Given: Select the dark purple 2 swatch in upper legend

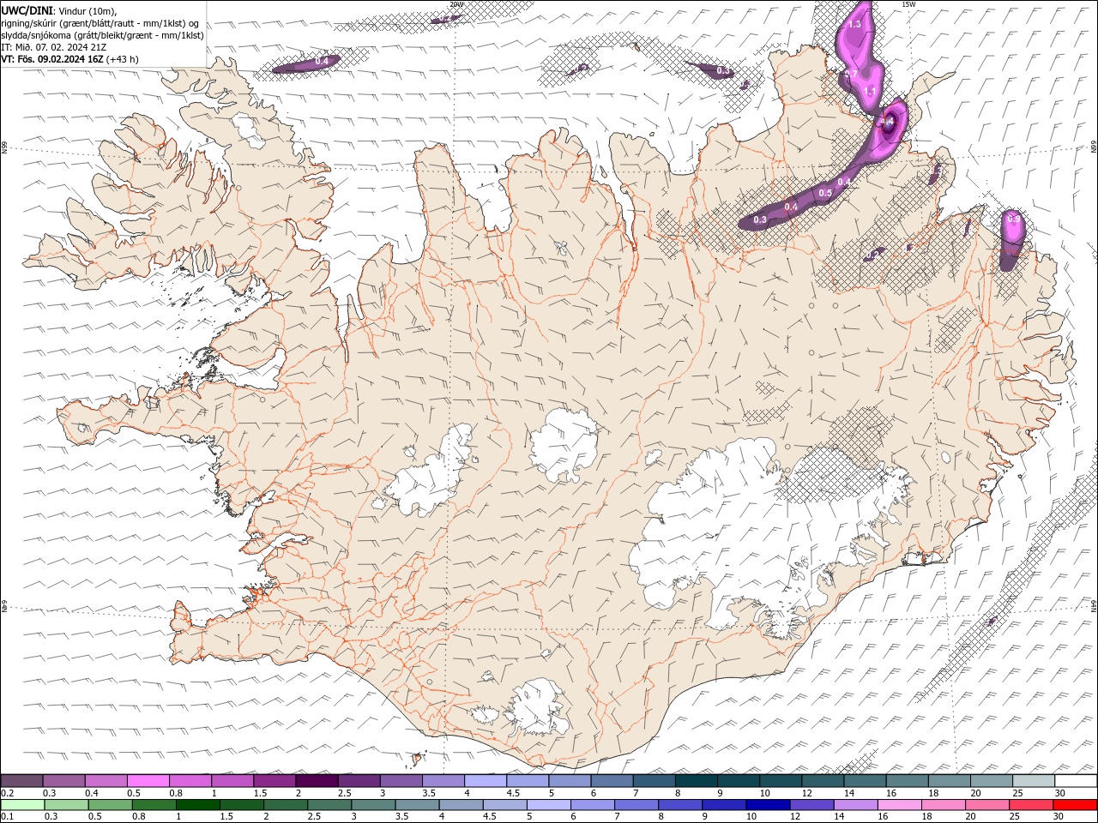Looking at the screenshot, I should [317, 781].
